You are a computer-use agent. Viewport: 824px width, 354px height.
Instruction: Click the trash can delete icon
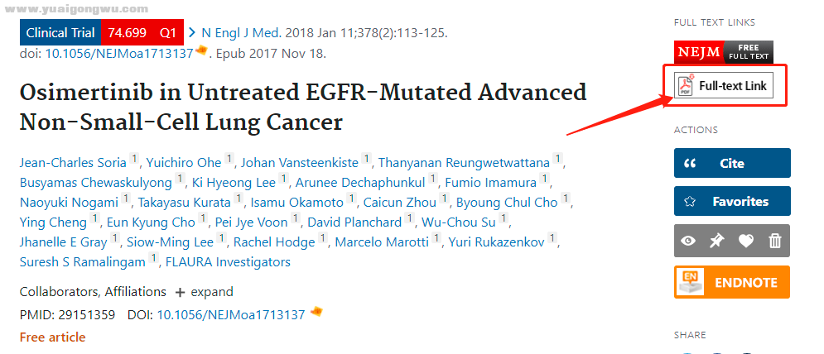click(x=775, y=241)
